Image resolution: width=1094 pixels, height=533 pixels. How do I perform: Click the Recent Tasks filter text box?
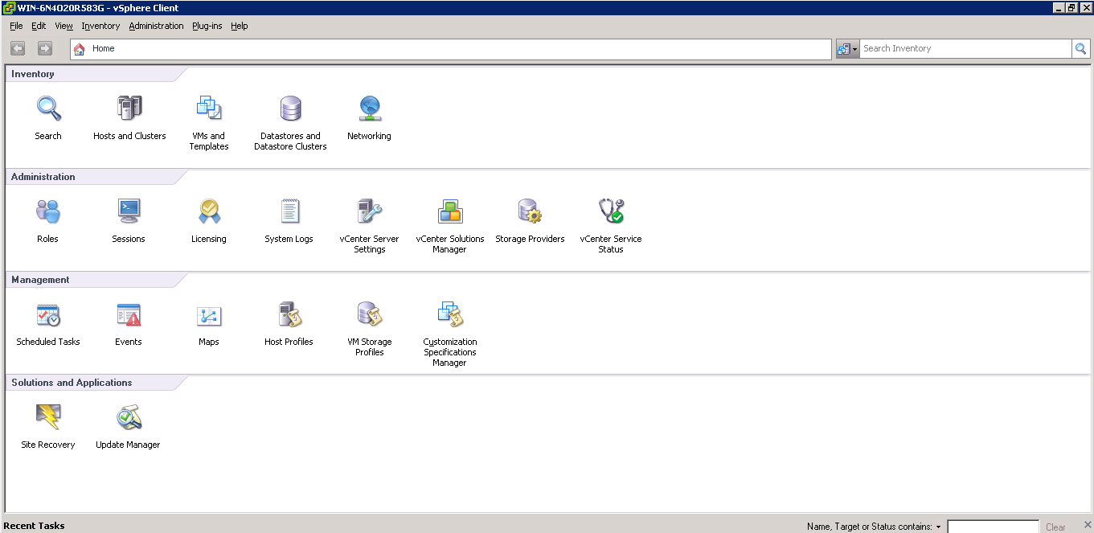[x=993, y=527]
